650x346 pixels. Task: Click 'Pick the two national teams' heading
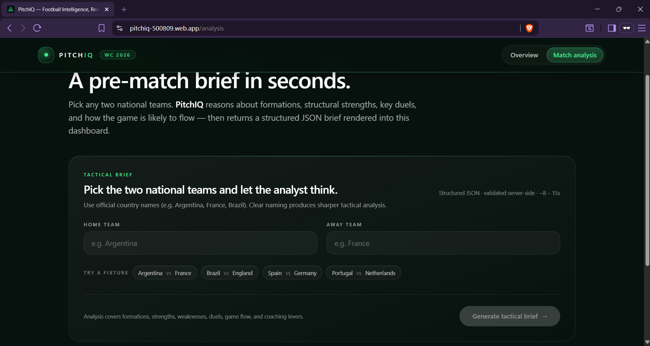point(210,190)
